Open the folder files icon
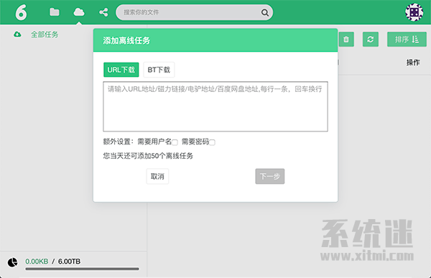 55,12
